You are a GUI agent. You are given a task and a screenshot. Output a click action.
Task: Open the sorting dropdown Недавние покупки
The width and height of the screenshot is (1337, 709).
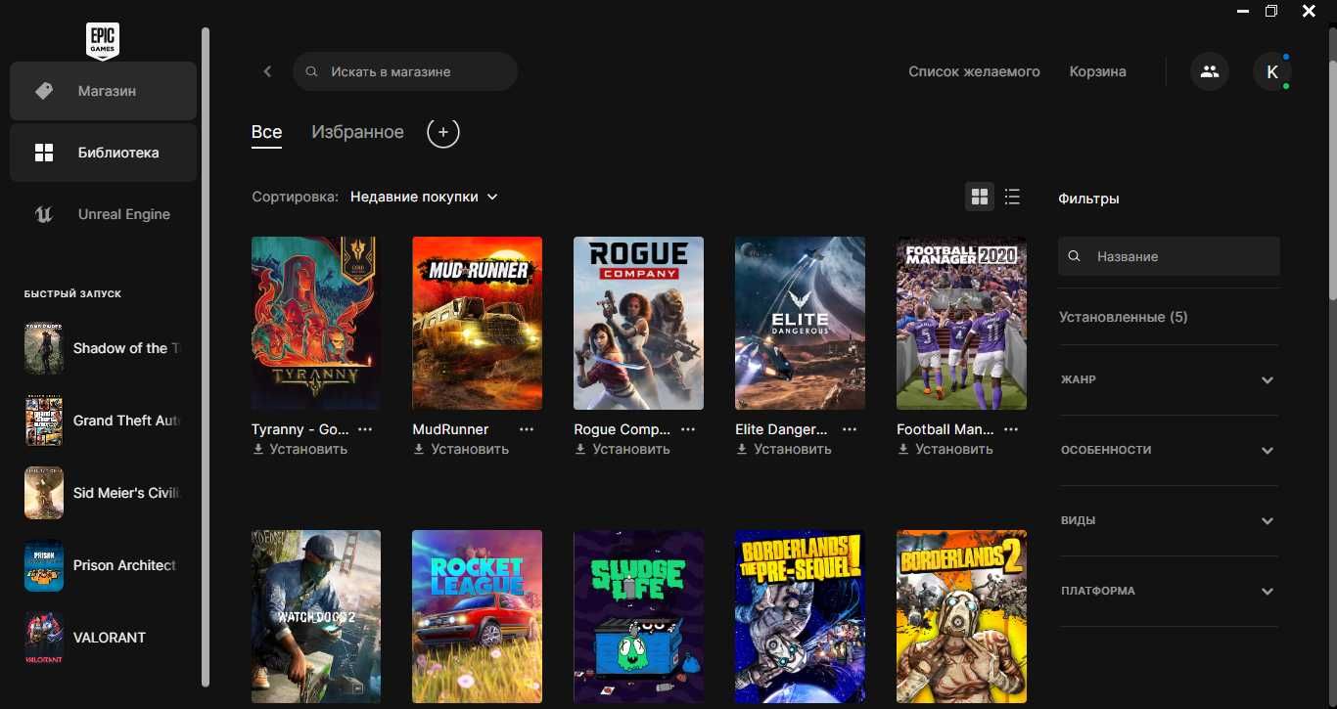click(x=424, y=197)
